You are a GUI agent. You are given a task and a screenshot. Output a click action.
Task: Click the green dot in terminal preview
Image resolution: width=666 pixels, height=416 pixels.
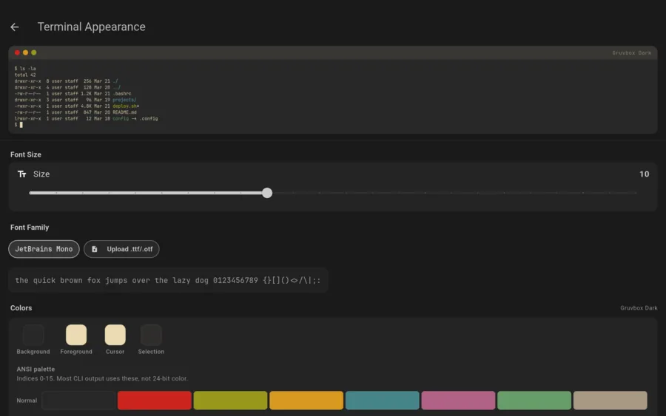pos(34,52)
